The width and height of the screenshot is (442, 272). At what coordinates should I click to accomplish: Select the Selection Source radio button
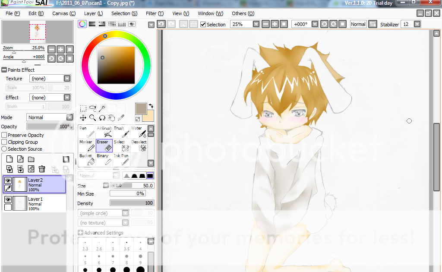(x=4, y=149)
